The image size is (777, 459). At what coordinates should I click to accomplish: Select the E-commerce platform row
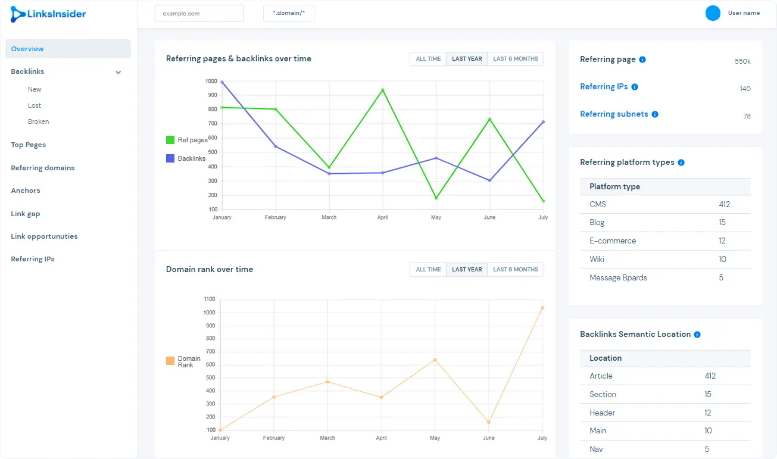click(665, 241)
